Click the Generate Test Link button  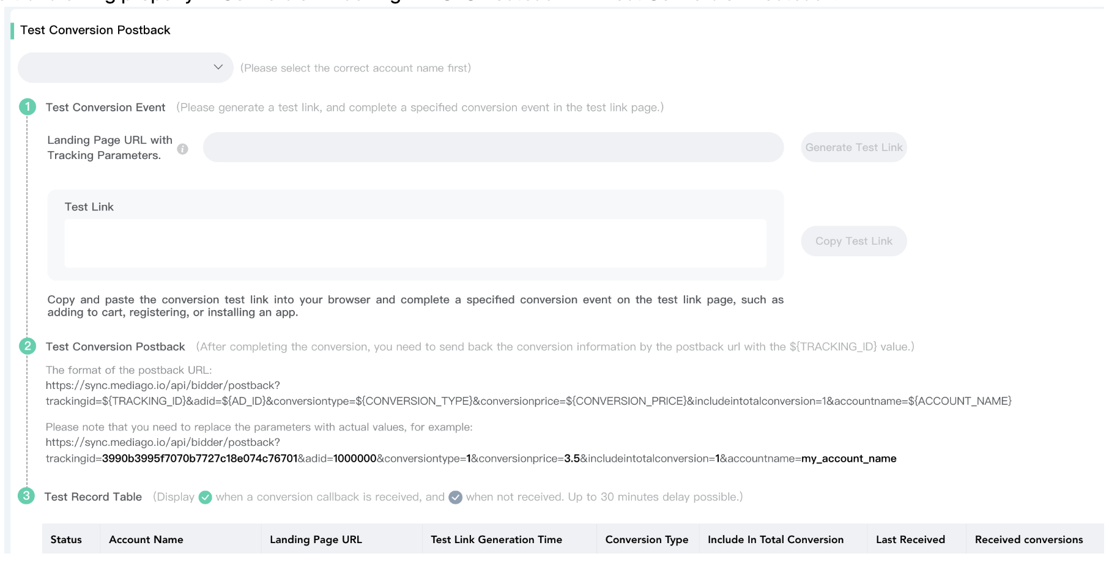[853, 147]
